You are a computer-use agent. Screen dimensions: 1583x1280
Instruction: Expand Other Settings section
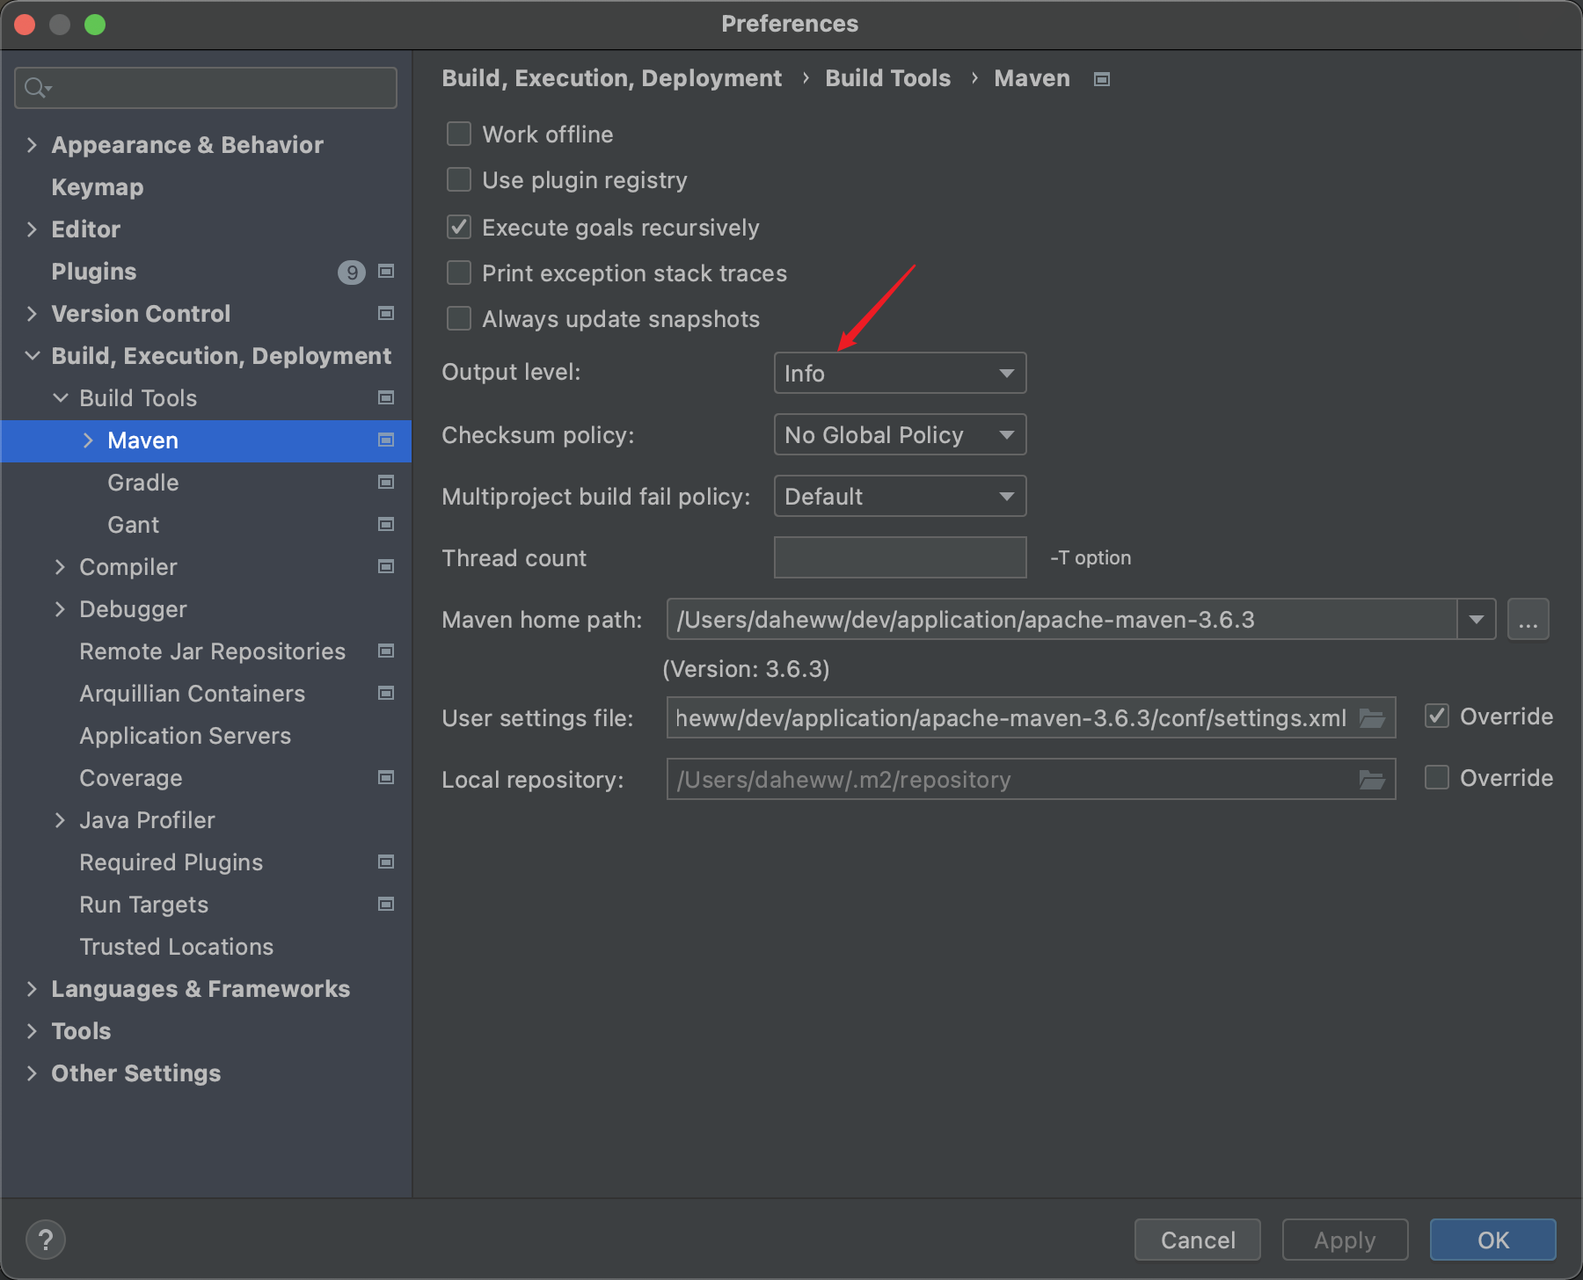pyautogui.click(x=33, y=1073)
